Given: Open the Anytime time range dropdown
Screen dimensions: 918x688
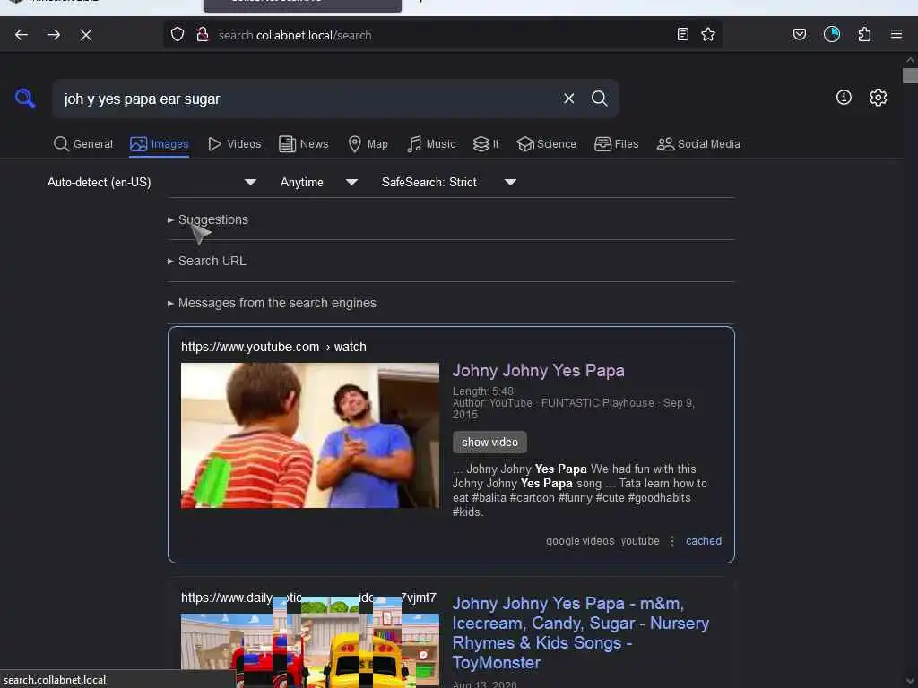Looking at the screenshot, I should tap(319, 183).
